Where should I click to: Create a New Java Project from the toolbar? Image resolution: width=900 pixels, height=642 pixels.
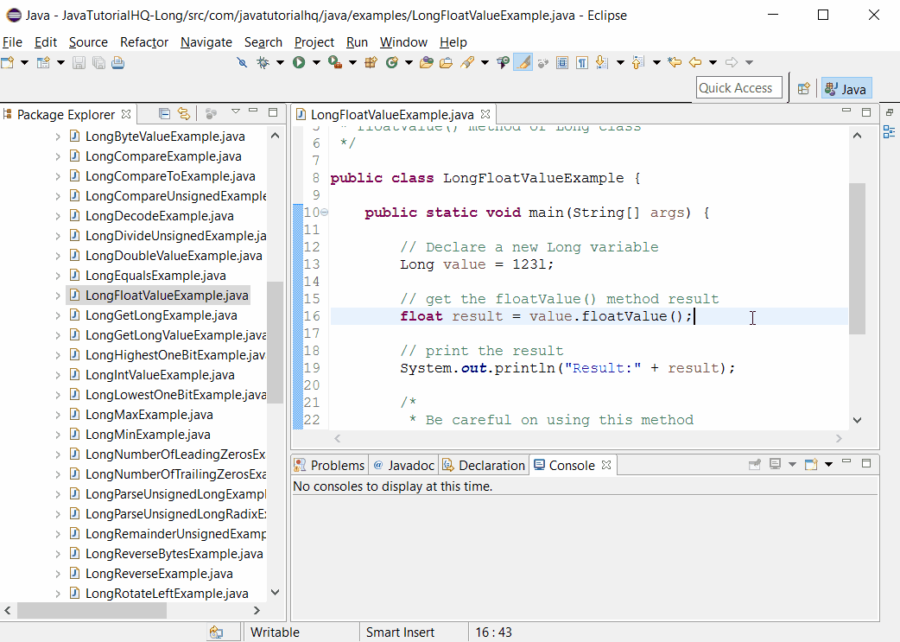point(371,62)
